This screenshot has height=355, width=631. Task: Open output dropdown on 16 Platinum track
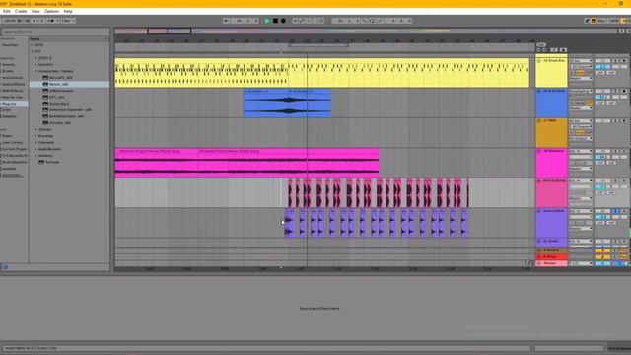coord(581,169)
